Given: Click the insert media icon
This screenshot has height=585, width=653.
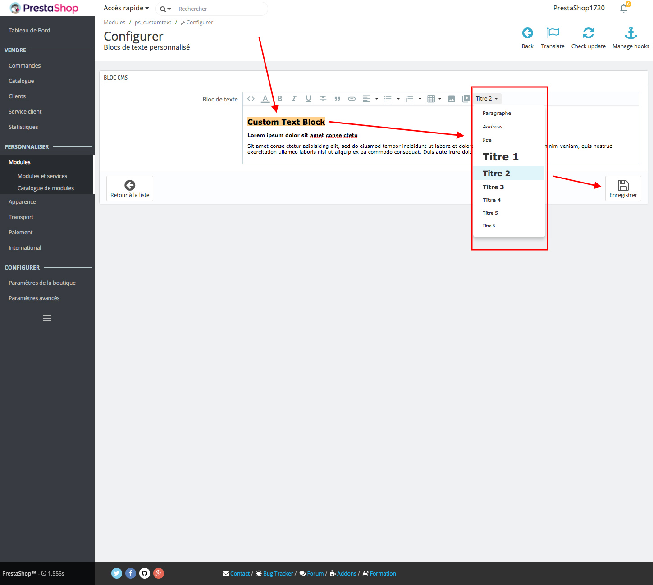Looking at the screenshot, I should tap(466, 99).
